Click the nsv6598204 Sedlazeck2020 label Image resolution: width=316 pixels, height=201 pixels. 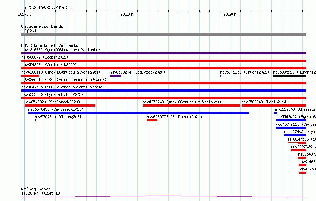(x=137, y=72)
